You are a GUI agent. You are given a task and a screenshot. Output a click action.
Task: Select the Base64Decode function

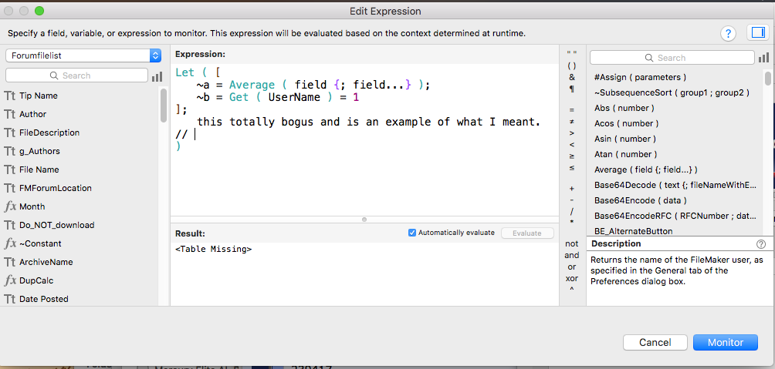click(x=675, y=185)
